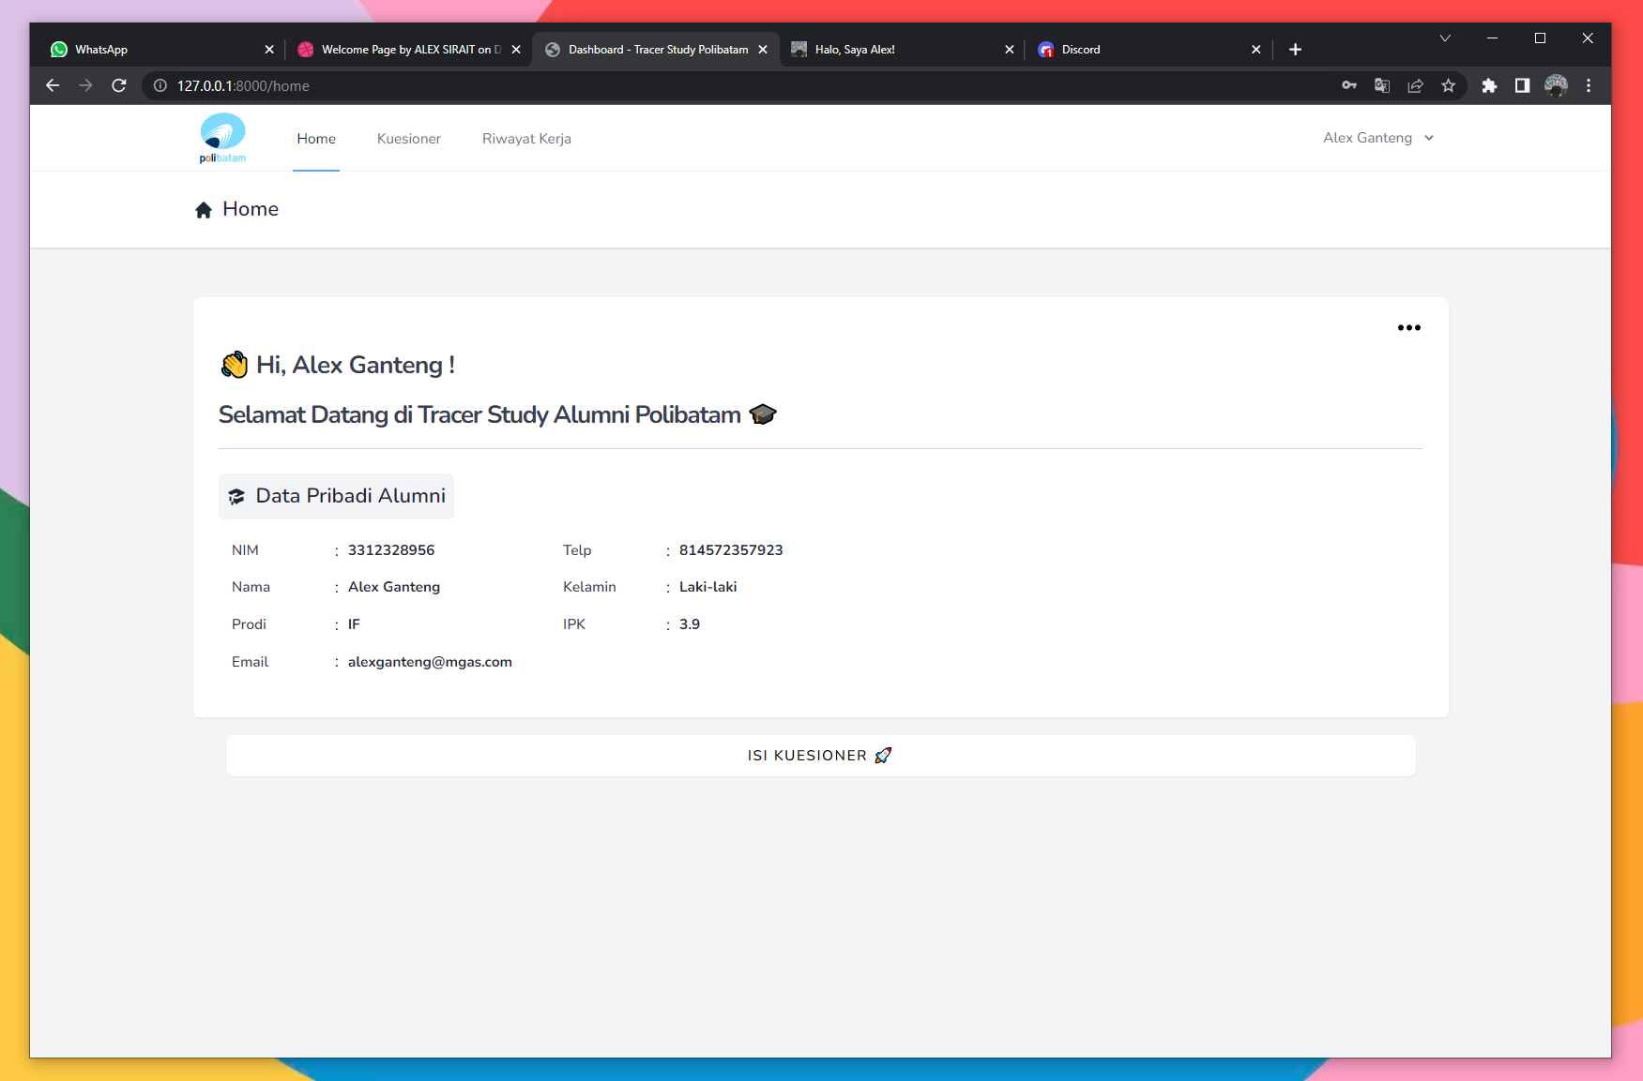Click the Polibatam logo
Viewport: 1643px width, 1081px height.
[222, 138]
